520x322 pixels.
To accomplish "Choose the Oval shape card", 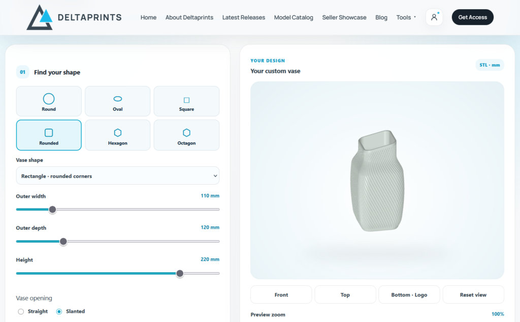I will point(118,101).
